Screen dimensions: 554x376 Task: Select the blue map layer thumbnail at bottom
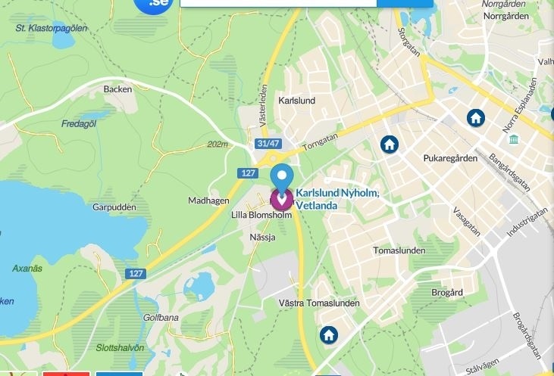119,374
